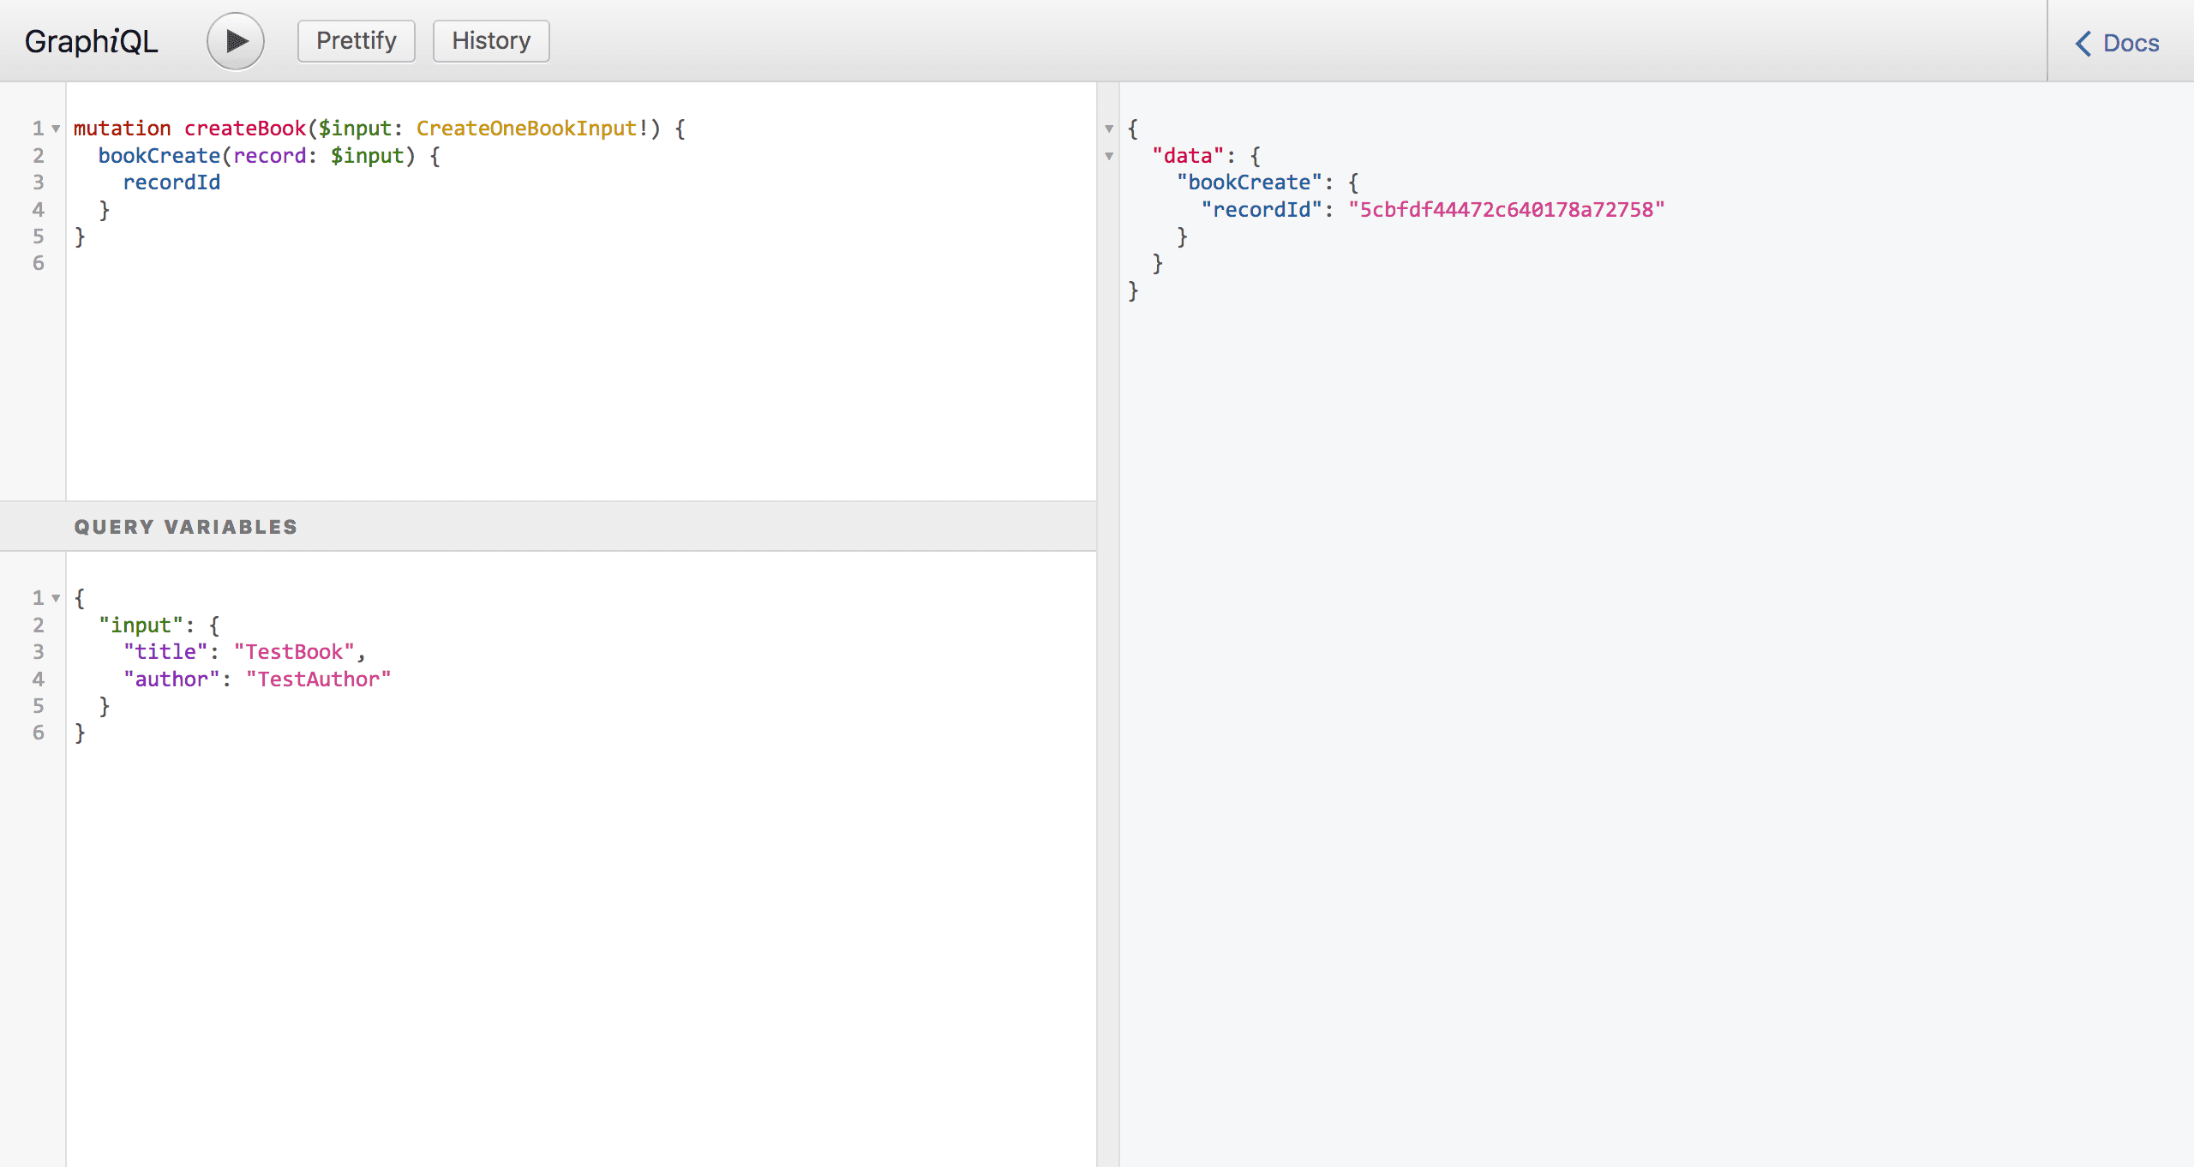Screen dimensions: 2194x1167
Task: Collapse the mutation fold arrow on line 1
Action: tap(57, 129)
